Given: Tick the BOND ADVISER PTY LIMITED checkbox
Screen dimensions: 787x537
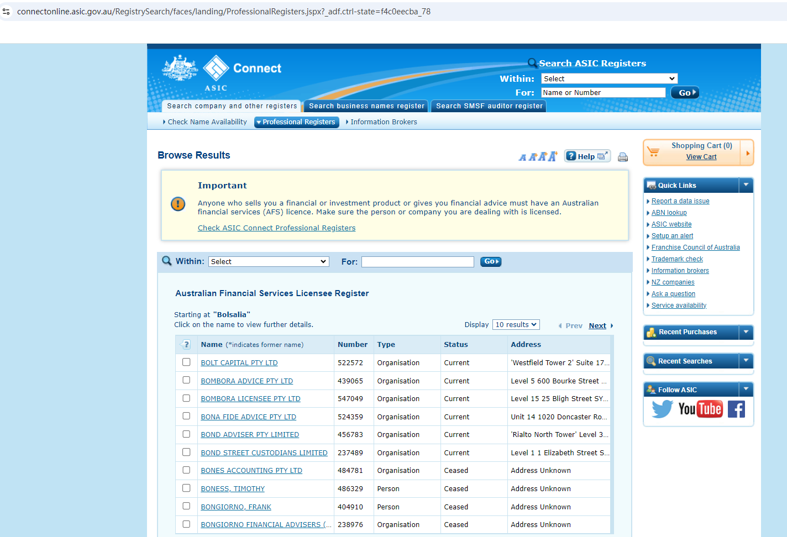Looking at the screenshot, I should [x=186, y=434].
